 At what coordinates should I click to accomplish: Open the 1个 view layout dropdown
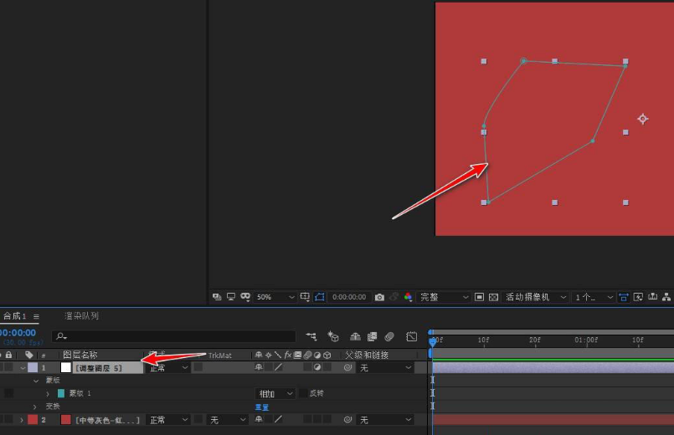click(594, 297)
